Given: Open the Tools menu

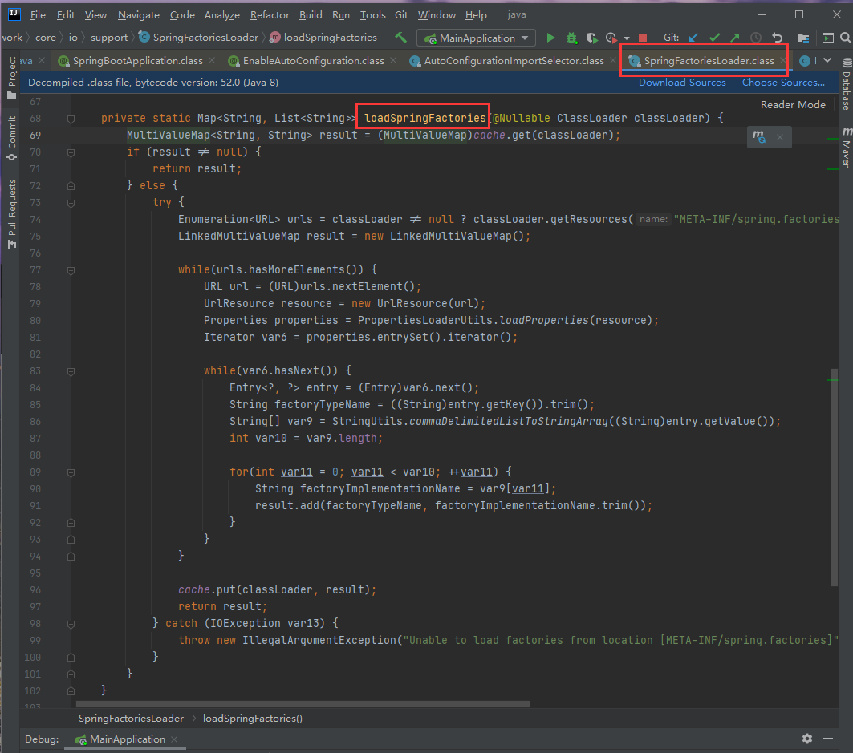Looking at the screenshot, I should 372,14.
